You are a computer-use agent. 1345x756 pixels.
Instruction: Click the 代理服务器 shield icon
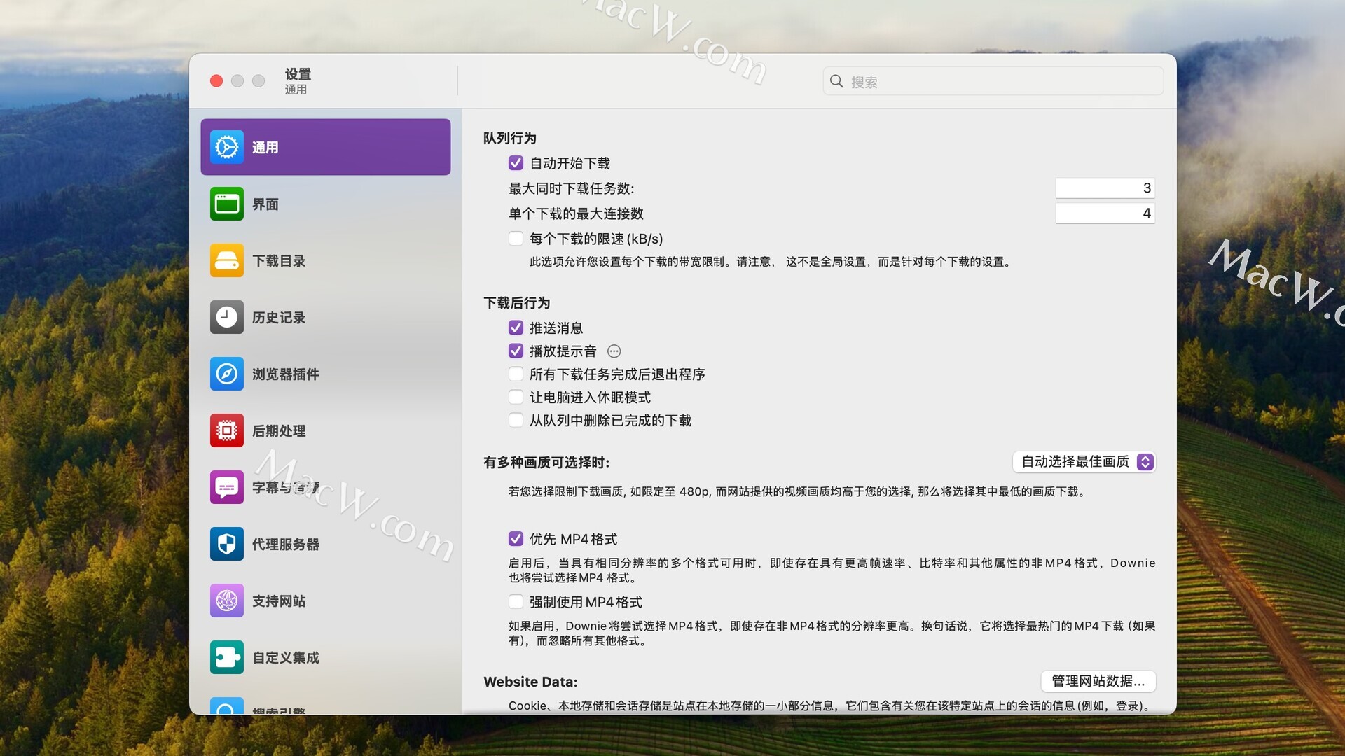click(x=226, y=544)
